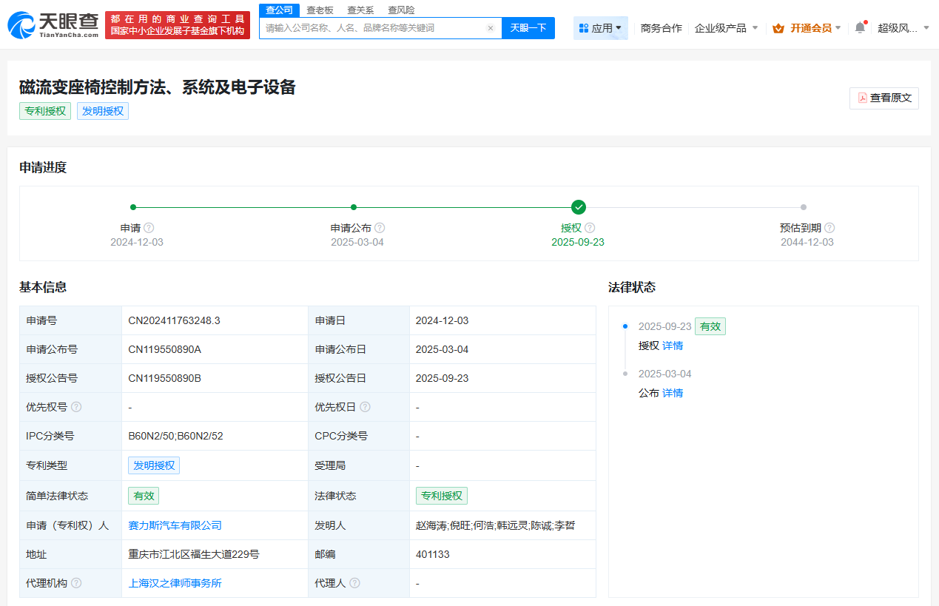
Task: Open the 赛力斯汽车有限公司 company link
Action: (x=174, y=525)
